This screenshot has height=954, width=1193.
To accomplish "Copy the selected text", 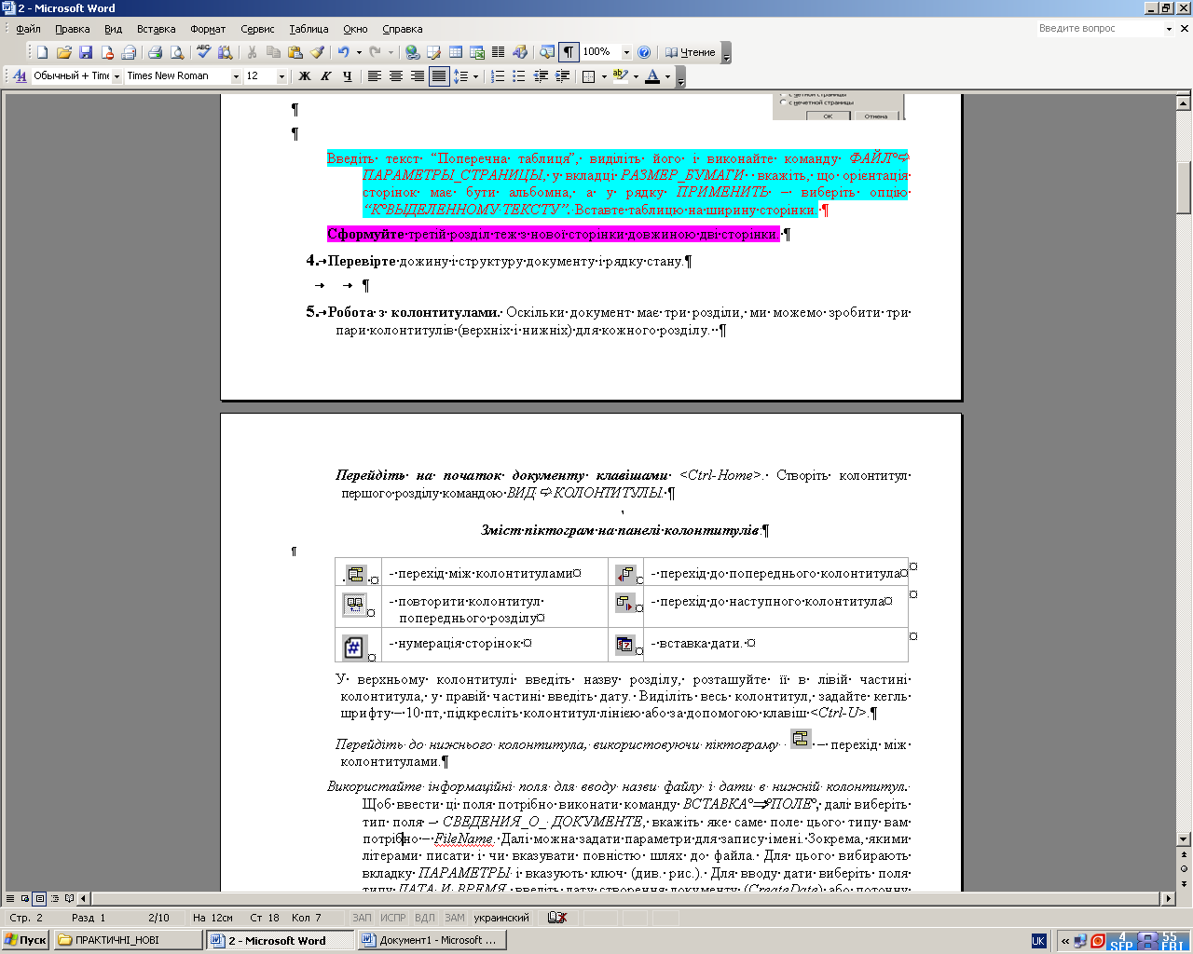I will [x=273, y=52].
